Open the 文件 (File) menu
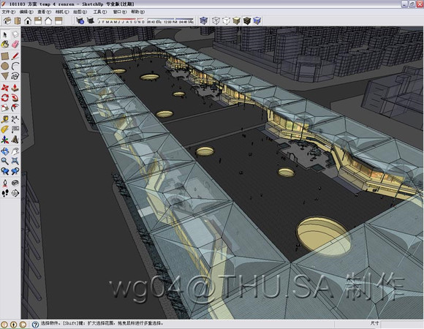 coord(9,12)
